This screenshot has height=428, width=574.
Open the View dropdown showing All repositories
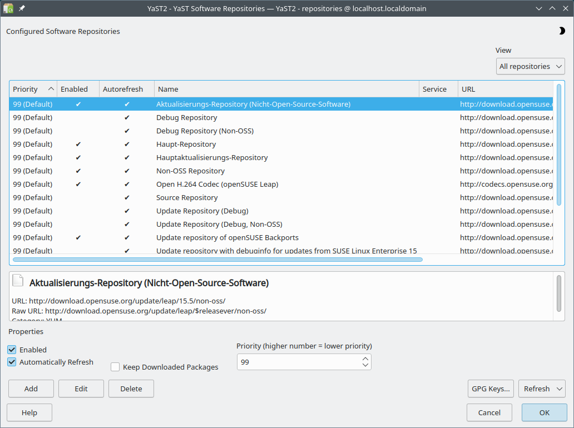531,66
